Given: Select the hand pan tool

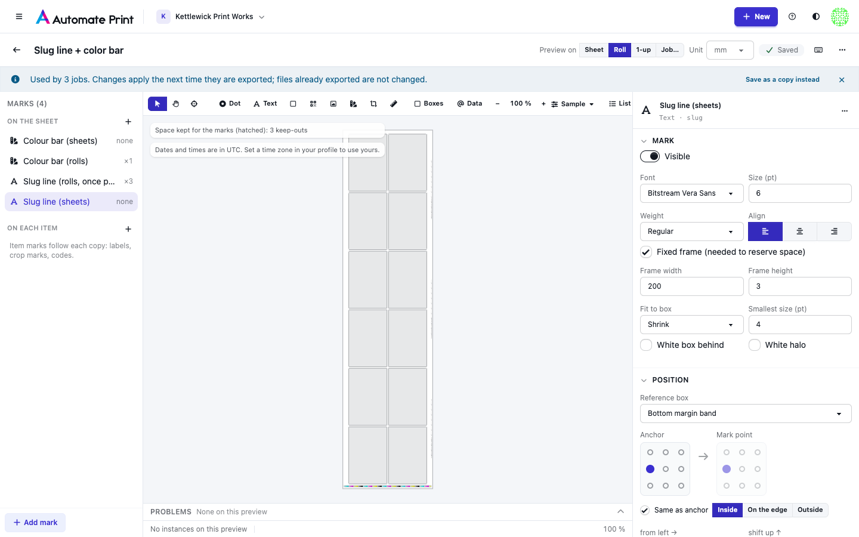Looking at the screenshot, I should click(x=176, y=104).
